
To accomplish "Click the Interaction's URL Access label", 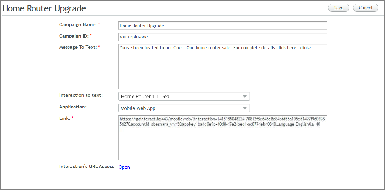I will [x=87, y=166].
